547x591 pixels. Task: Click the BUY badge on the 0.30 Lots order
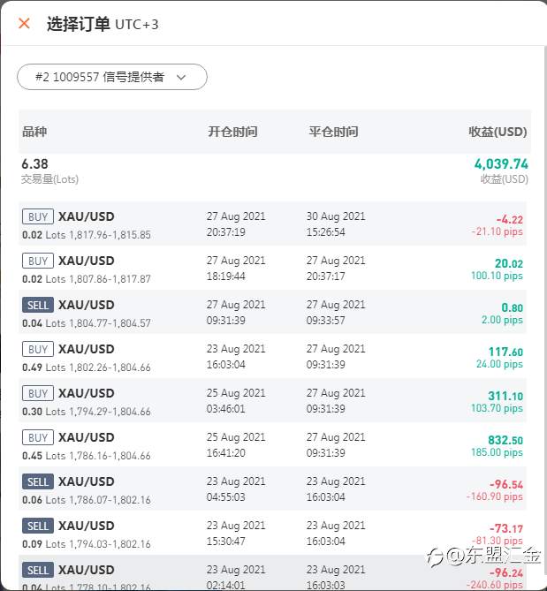coord(38,393)
